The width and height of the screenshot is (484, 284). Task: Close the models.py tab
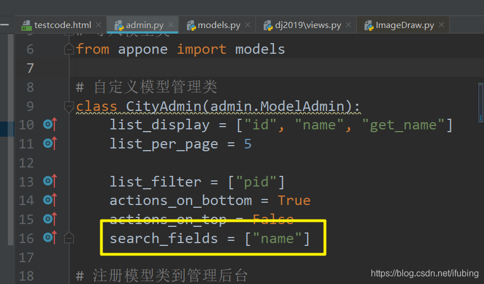(248, 25)
